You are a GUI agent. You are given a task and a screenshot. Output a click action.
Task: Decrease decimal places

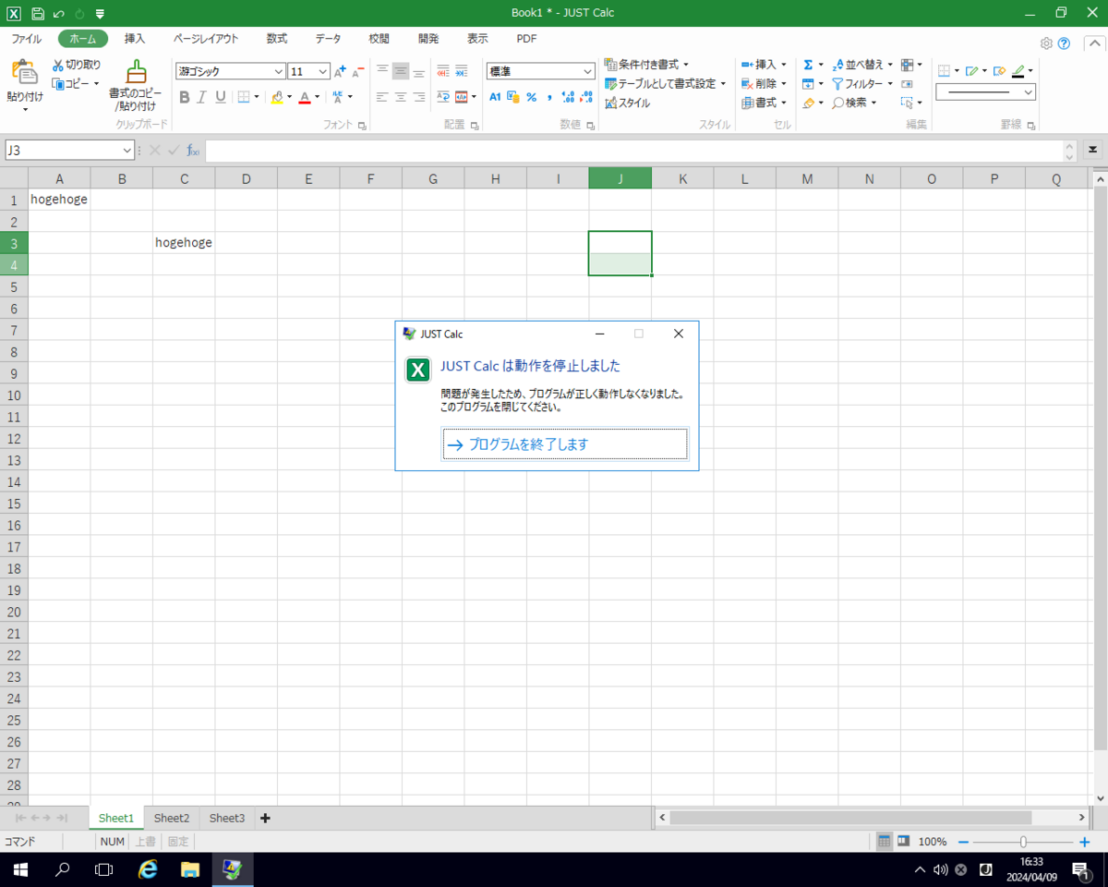(x=587, y=97)
